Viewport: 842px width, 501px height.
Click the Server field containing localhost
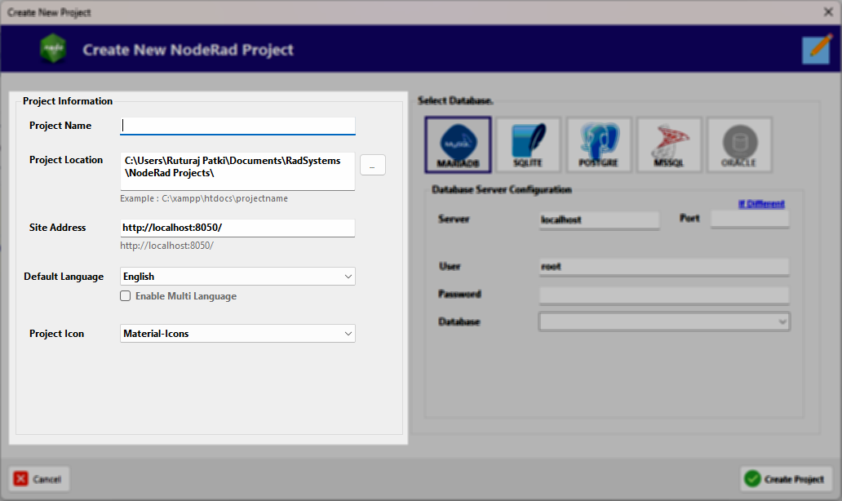[600, 220]
